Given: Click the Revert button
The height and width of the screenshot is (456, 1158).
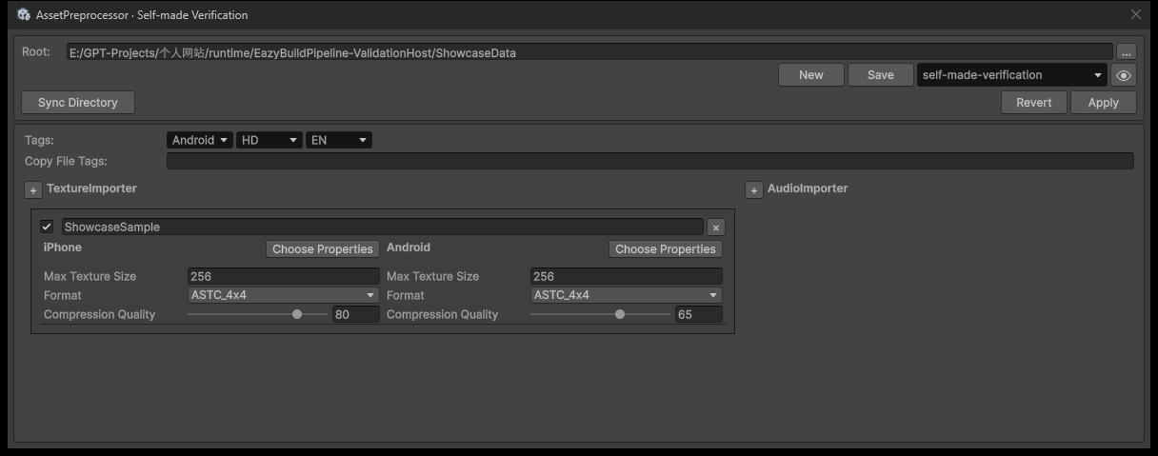Looking at the screenshot, I should click(1034, 102).
